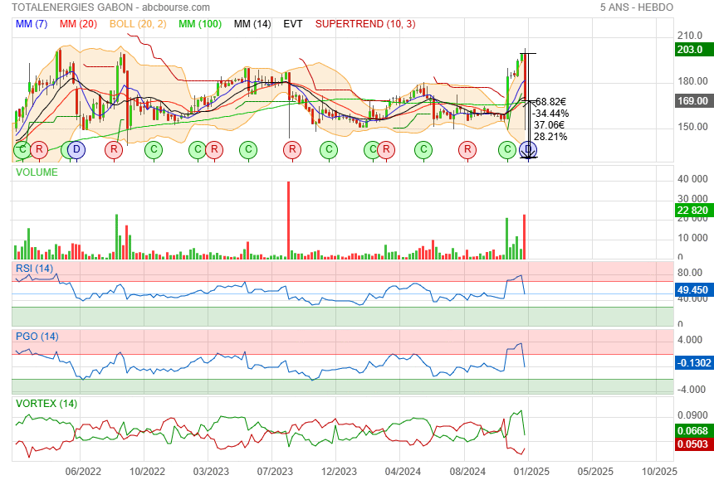The image size is (714, 480).
Task: Click the 4.000 PGO axis value
Action: click(690, 340)
